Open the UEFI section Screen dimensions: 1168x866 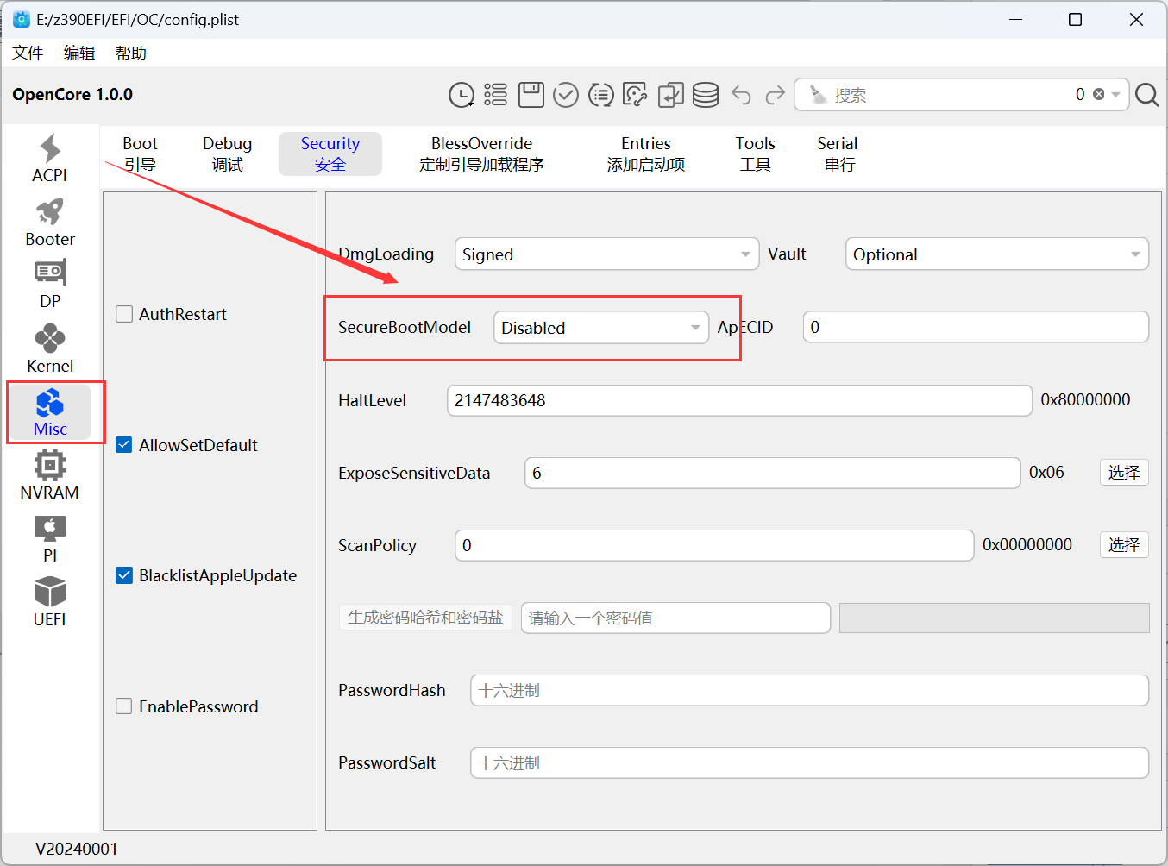49,601
